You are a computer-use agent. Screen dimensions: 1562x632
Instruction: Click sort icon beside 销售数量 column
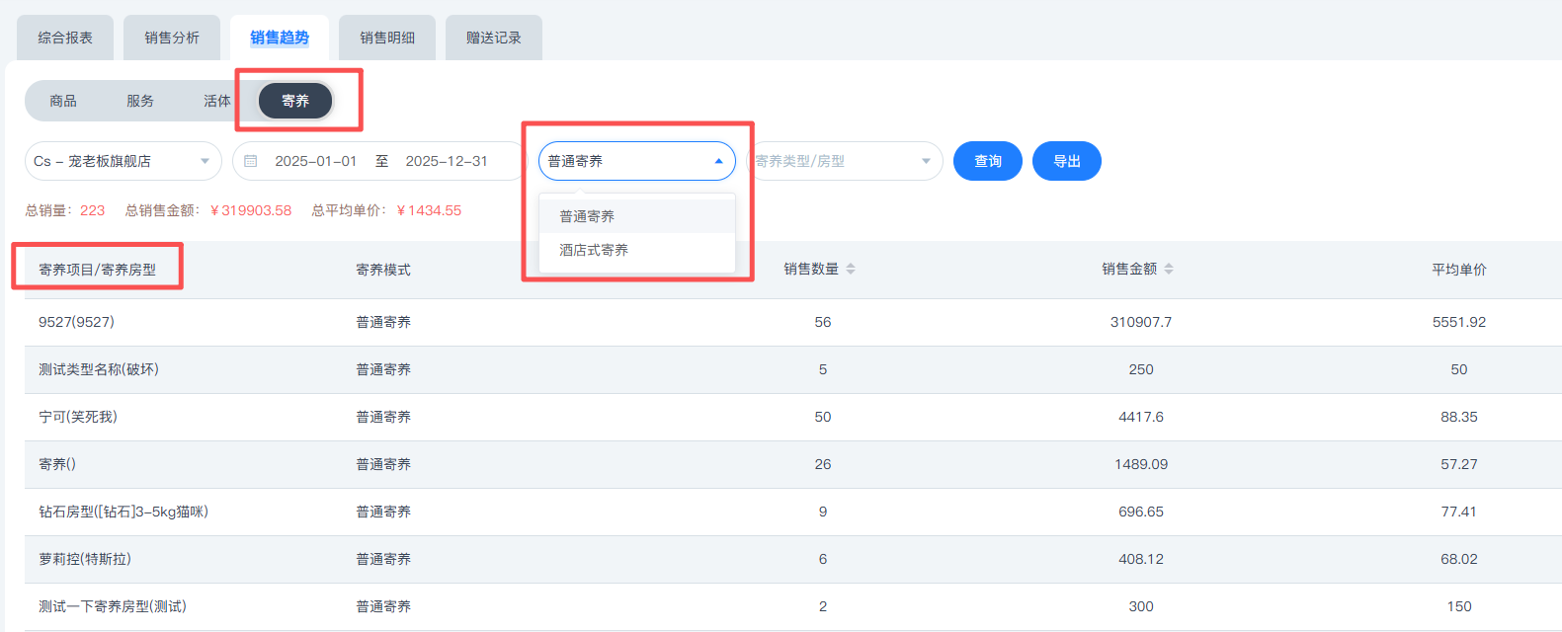pos(851,269)
